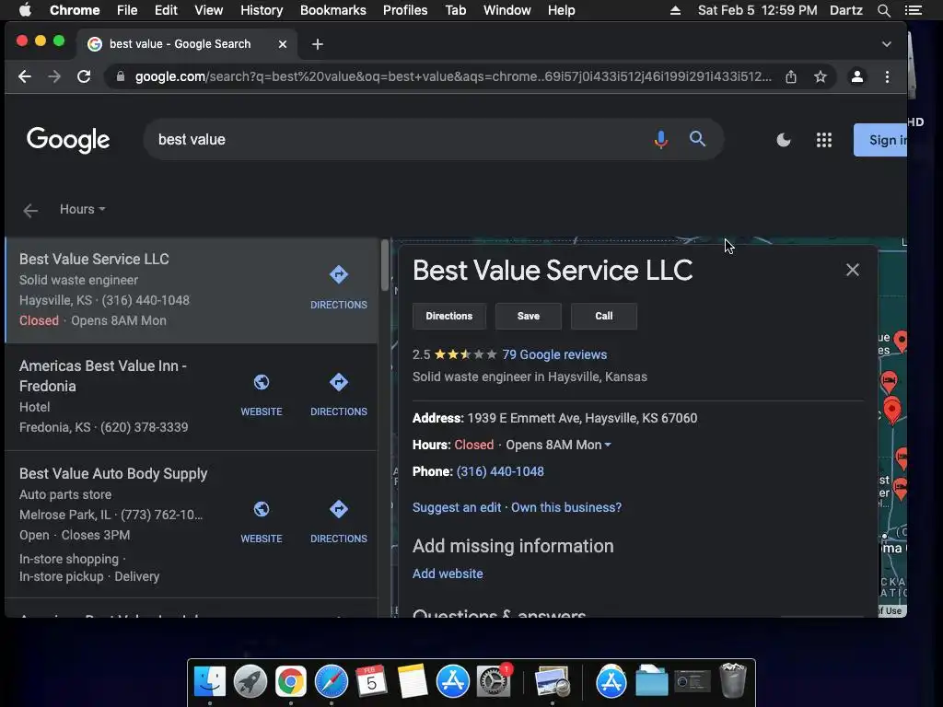Open the Window menu
This screenshot has height=707, width=943.
507,10
